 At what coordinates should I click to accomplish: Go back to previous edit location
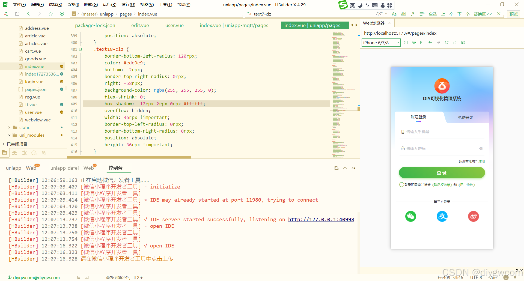28,14
